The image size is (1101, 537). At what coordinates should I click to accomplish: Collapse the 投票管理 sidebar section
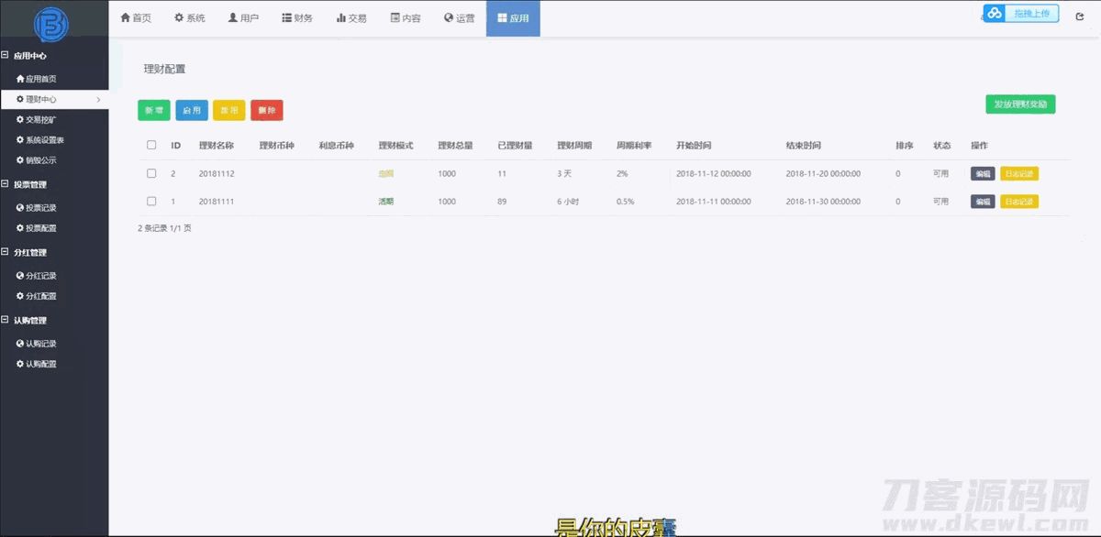click(6, 184)
